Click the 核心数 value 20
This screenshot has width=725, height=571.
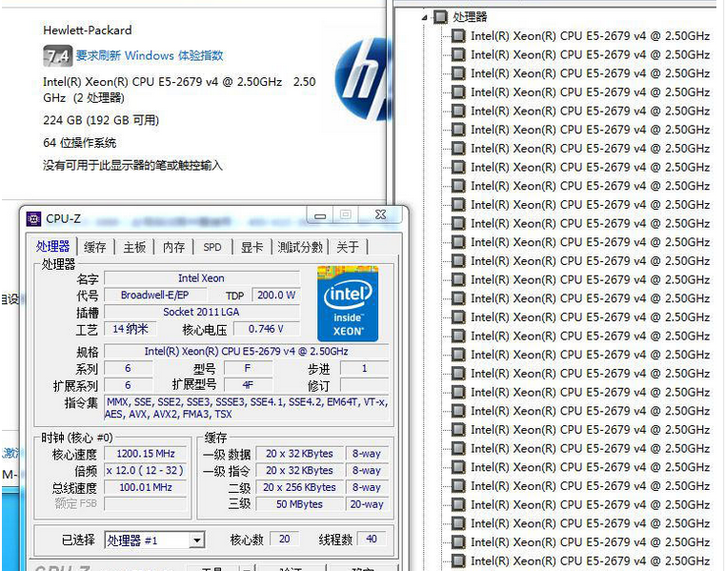(284, 539)
